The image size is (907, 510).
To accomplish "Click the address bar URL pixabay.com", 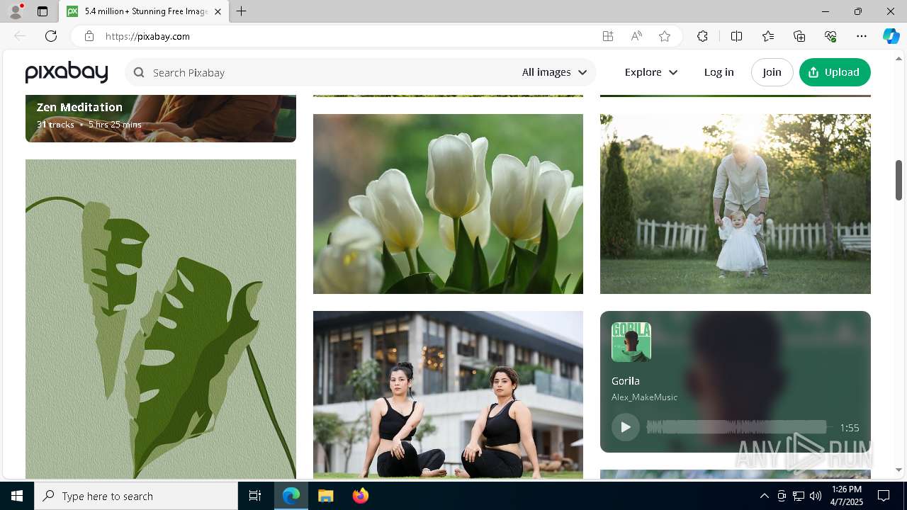I will tap(147, 36).
